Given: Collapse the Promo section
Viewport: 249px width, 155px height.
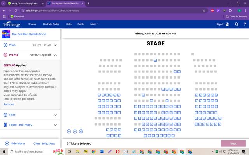Looking at the screenshot, I should [55, 55].
